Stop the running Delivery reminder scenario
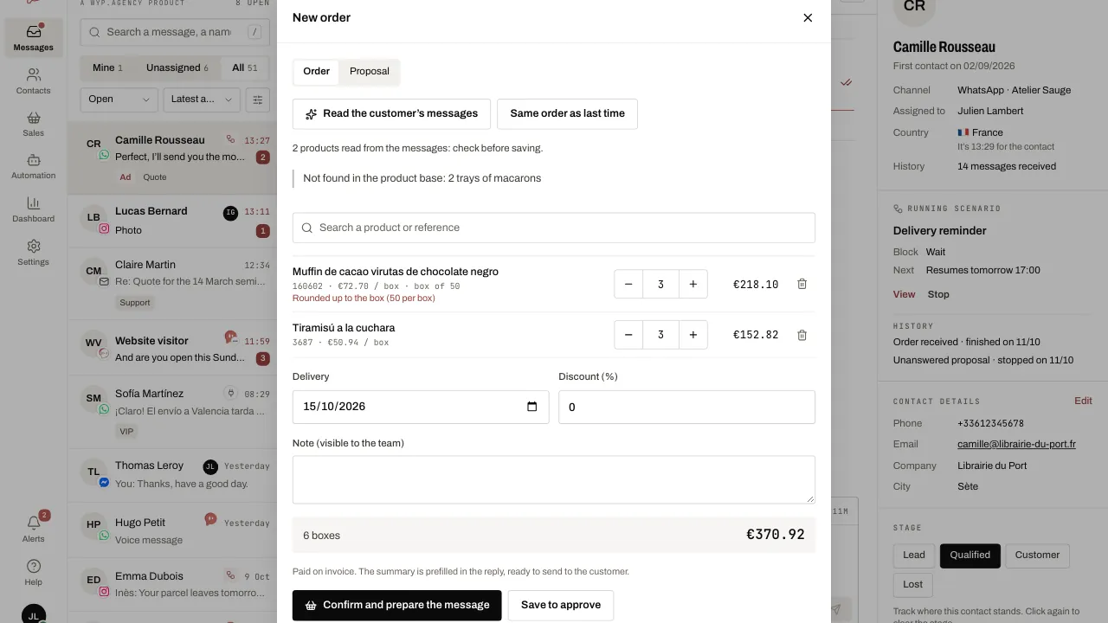 (x=938, y=294)
